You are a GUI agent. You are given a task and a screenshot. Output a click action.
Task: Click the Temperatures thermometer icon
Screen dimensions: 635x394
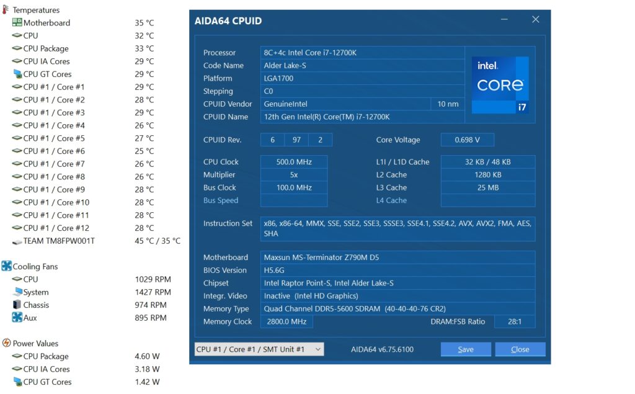(6, 10)
